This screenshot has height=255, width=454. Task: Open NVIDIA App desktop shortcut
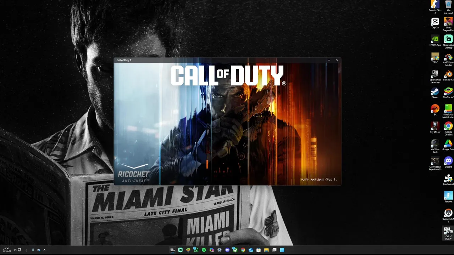[435, 40]
